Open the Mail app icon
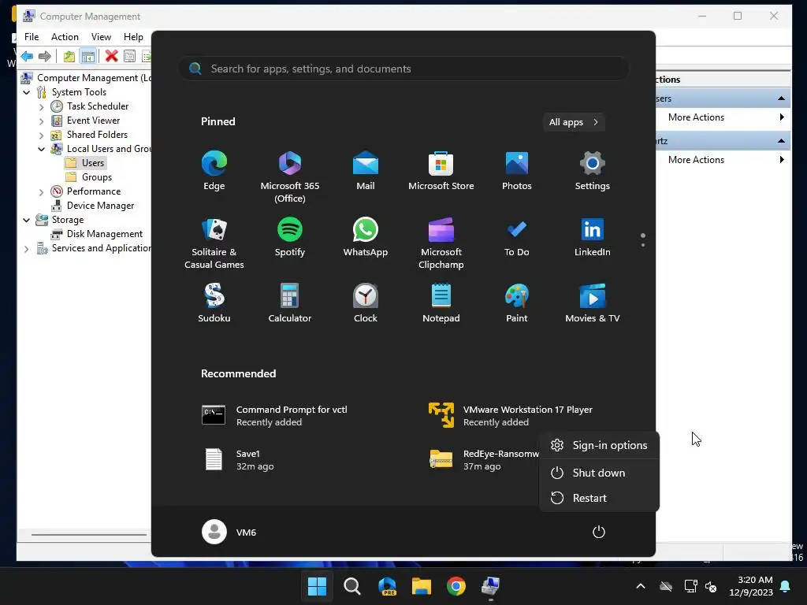The image size is (807, 605). click(366, 171)
